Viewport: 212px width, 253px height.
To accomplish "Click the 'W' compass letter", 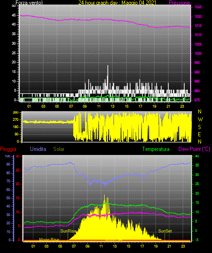I will [x=200, y=119].
